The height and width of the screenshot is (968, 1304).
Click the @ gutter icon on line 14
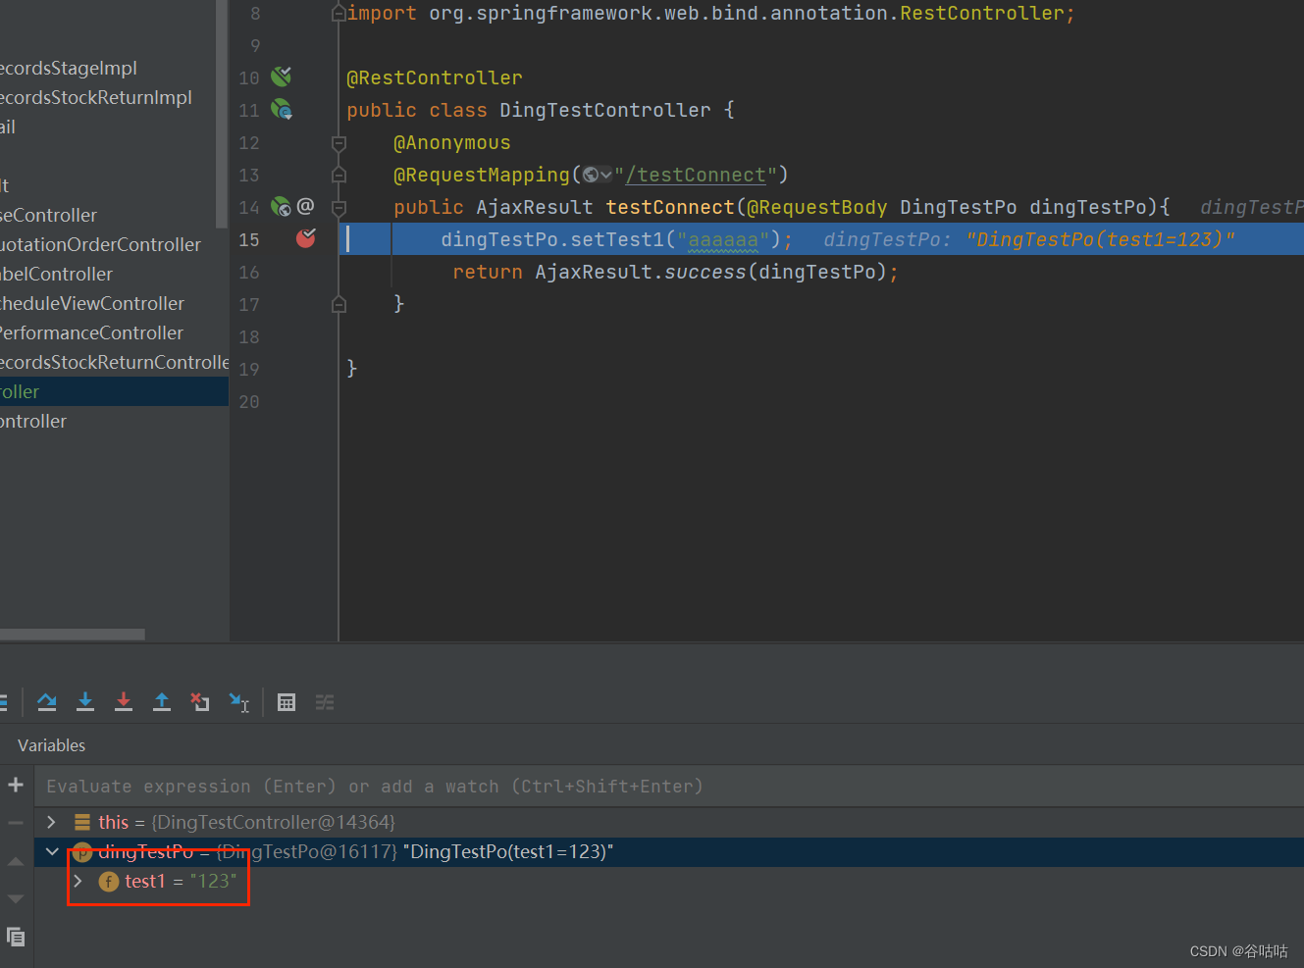(306, 206)
